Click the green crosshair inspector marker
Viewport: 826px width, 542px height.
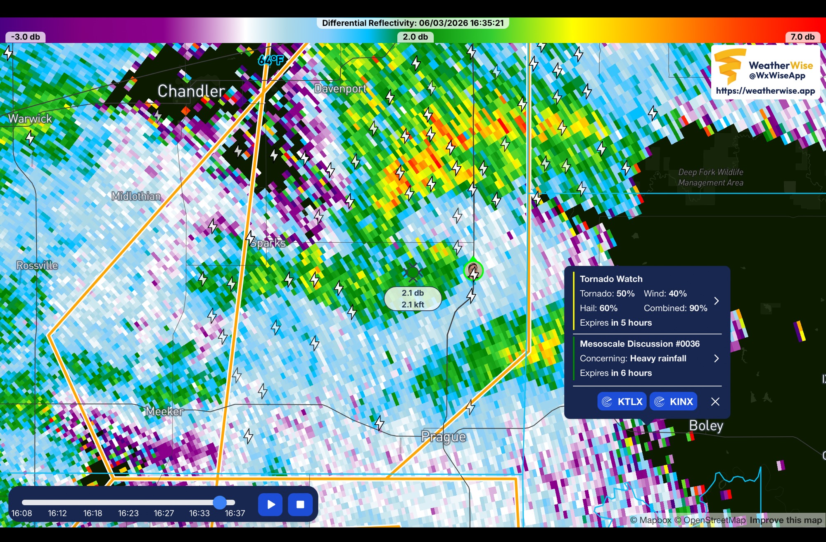coord(413,272)
